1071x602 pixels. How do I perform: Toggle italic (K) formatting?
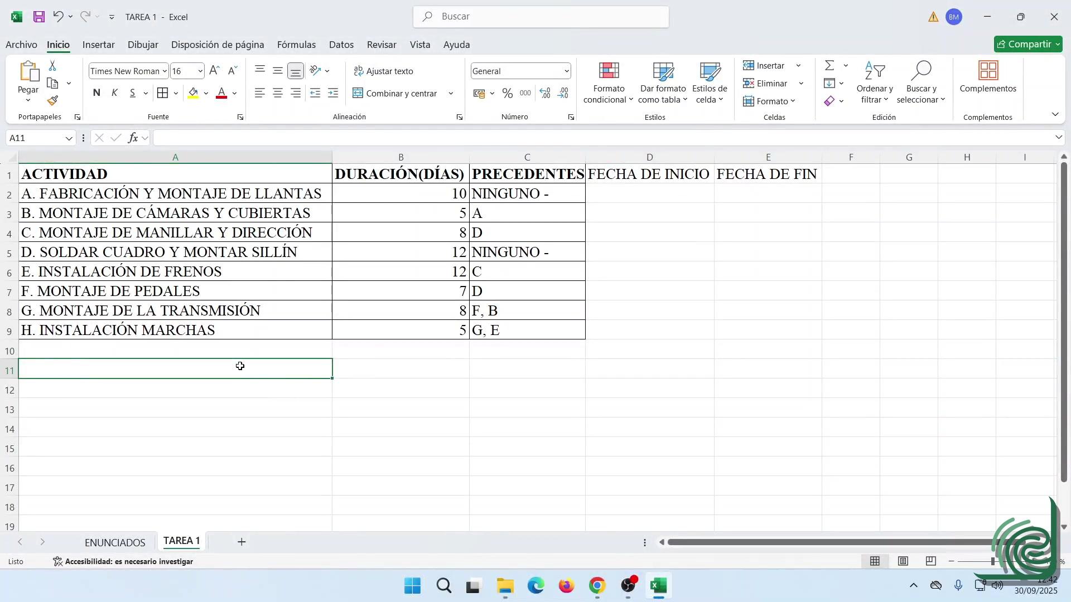(114, 93)
